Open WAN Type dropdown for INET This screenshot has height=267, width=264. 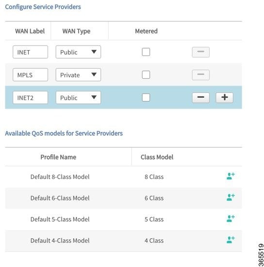tap(78, 52)
